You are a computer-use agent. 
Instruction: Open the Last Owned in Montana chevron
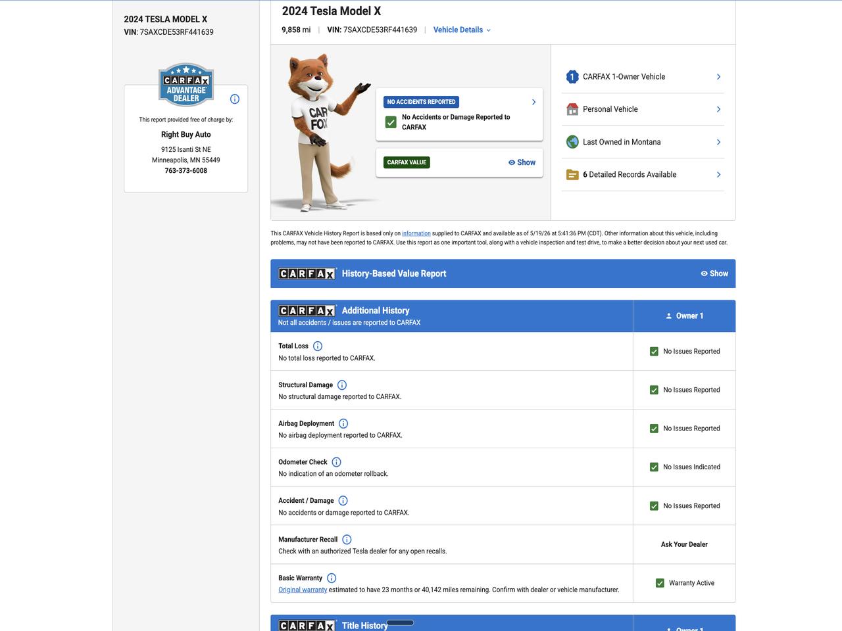[718, 142]
